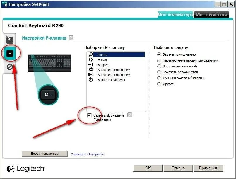Click the search magnifier icon in list
Image resolution: width=236 pixels, height=179 pixels.
point(91,54)
